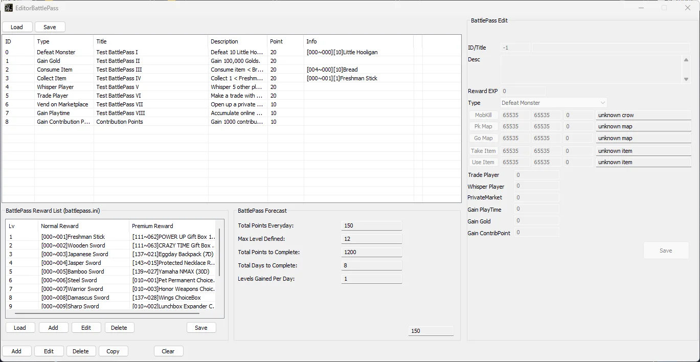Click the Trade Player value field
This screenshot has height=362, width=700.
pos(536,175)
